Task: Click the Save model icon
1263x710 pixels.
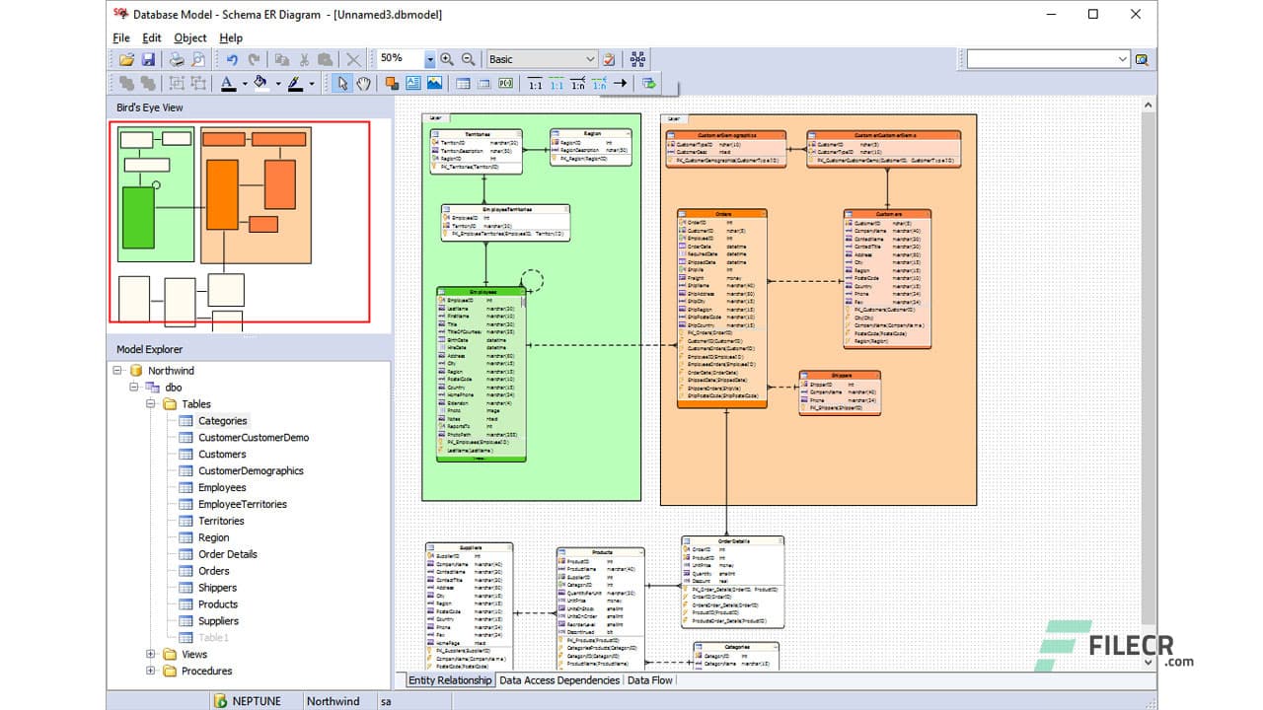Action: click(x=149, y=59)
